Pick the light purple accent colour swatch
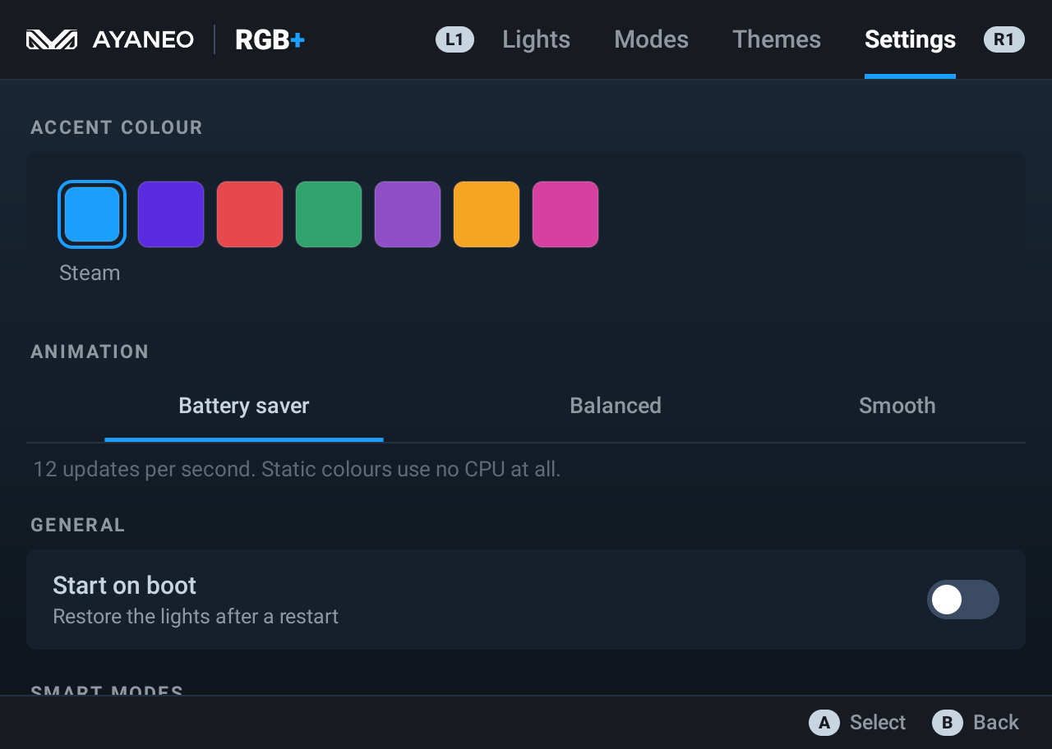Viewport: 1052px width, 749px height. [408, 214]
